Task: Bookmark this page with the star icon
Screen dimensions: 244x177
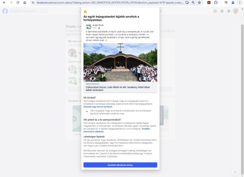Action: point(199,3)
